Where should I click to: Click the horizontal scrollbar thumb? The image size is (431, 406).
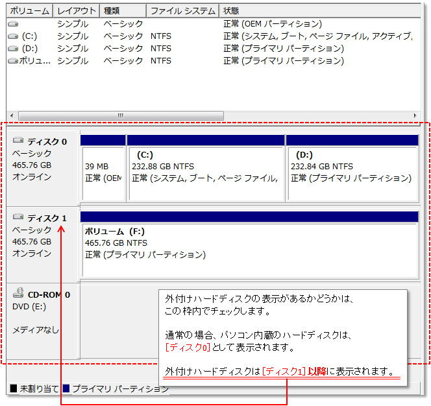coord(121,115)
